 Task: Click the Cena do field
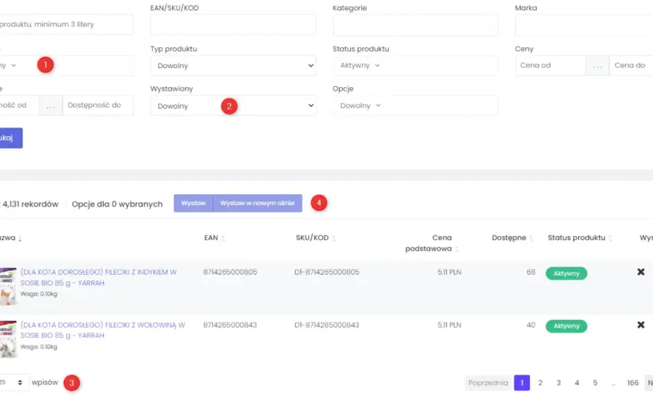click(631, 65)
